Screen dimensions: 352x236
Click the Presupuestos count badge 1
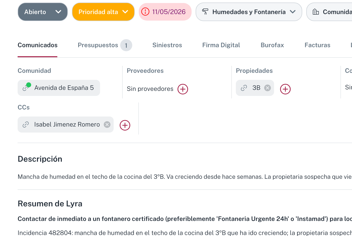pyautogui.click(x=126, y=45)
